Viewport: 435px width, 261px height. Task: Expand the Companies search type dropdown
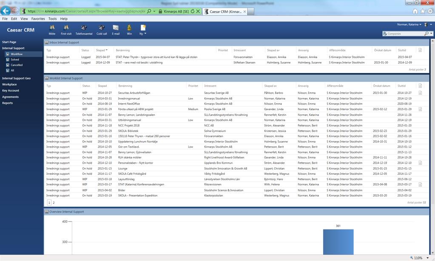(x=431, y=34)
